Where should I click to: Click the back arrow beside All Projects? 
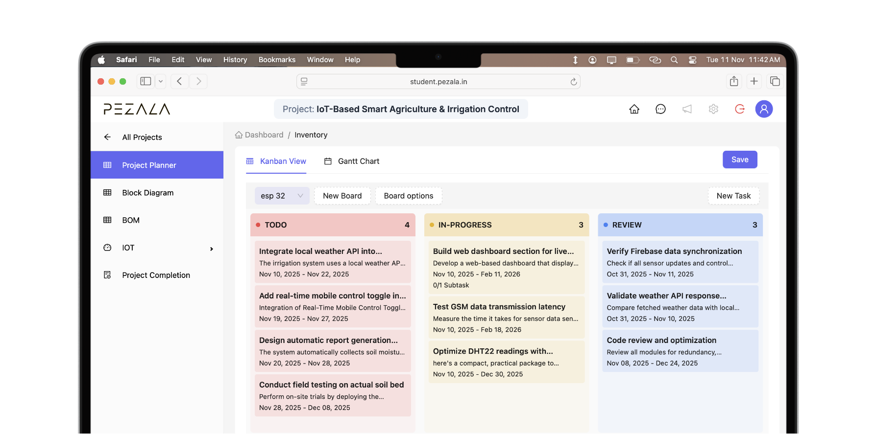(x=107, y=137)
